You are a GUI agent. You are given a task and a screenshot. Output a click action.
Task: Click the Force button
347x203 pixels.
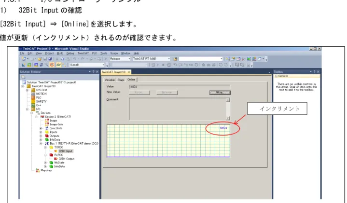[139, 93]
